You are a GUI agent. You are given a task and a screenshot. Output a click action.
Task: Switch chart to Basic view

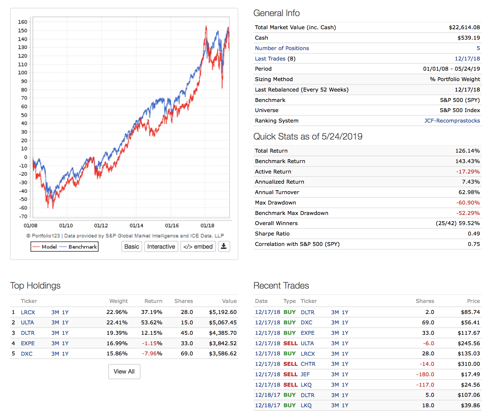[x=131, y=247]
